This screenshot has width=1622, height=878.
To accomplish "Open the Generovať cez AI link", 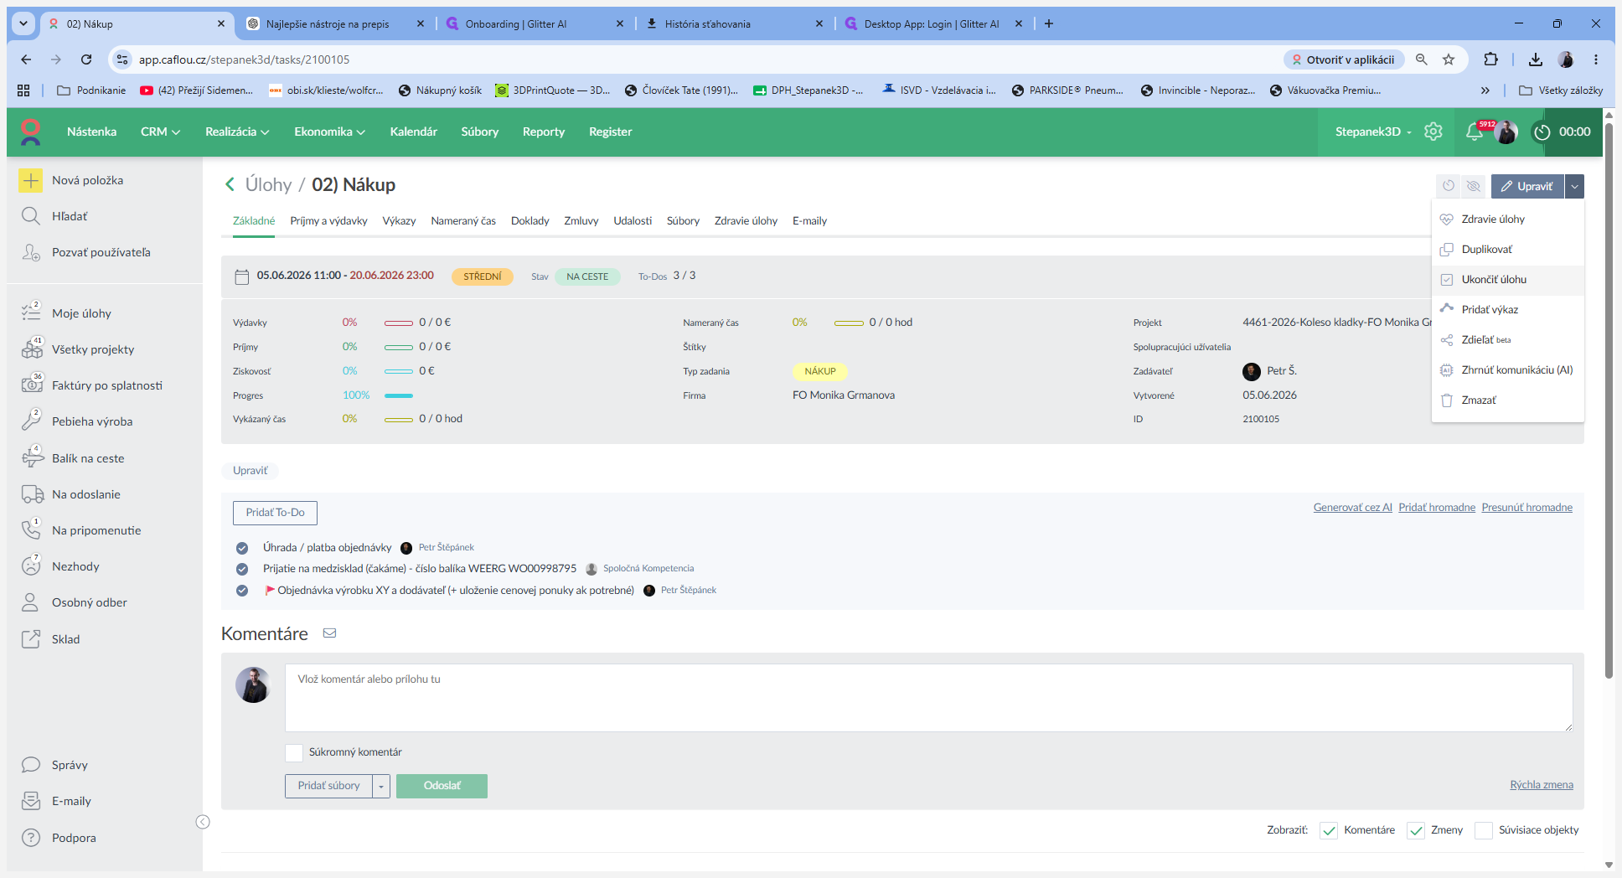I will (x=1352, y=508).
